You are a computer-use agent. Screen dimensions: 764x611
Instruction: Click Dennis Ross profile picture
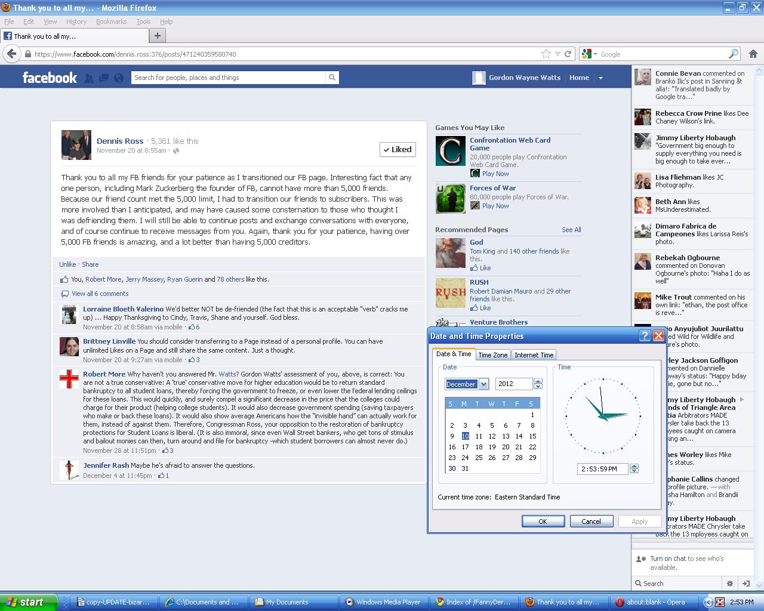tap(76, 145)
